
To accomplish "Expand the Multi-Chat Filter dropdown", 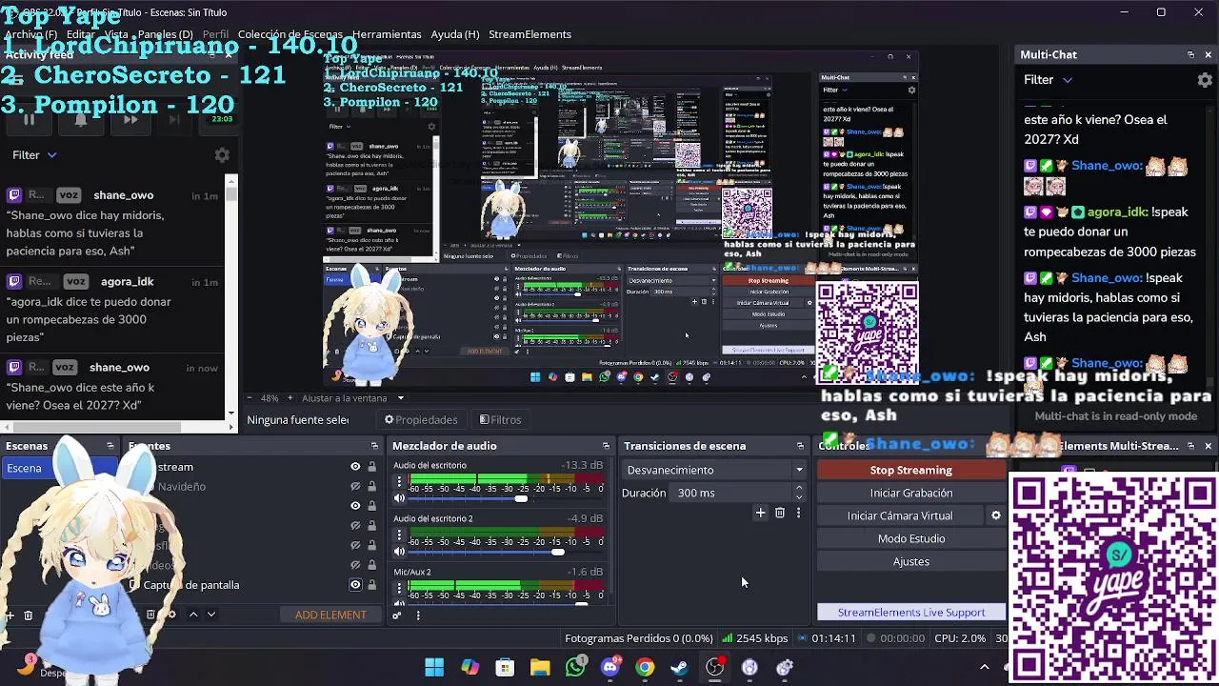I will point(1048,80).
